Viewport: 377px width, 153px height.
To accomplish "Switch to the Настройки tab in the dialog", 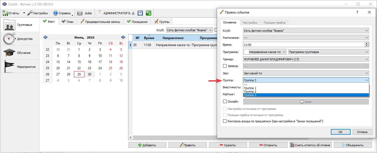I will (x=250, y=23).
